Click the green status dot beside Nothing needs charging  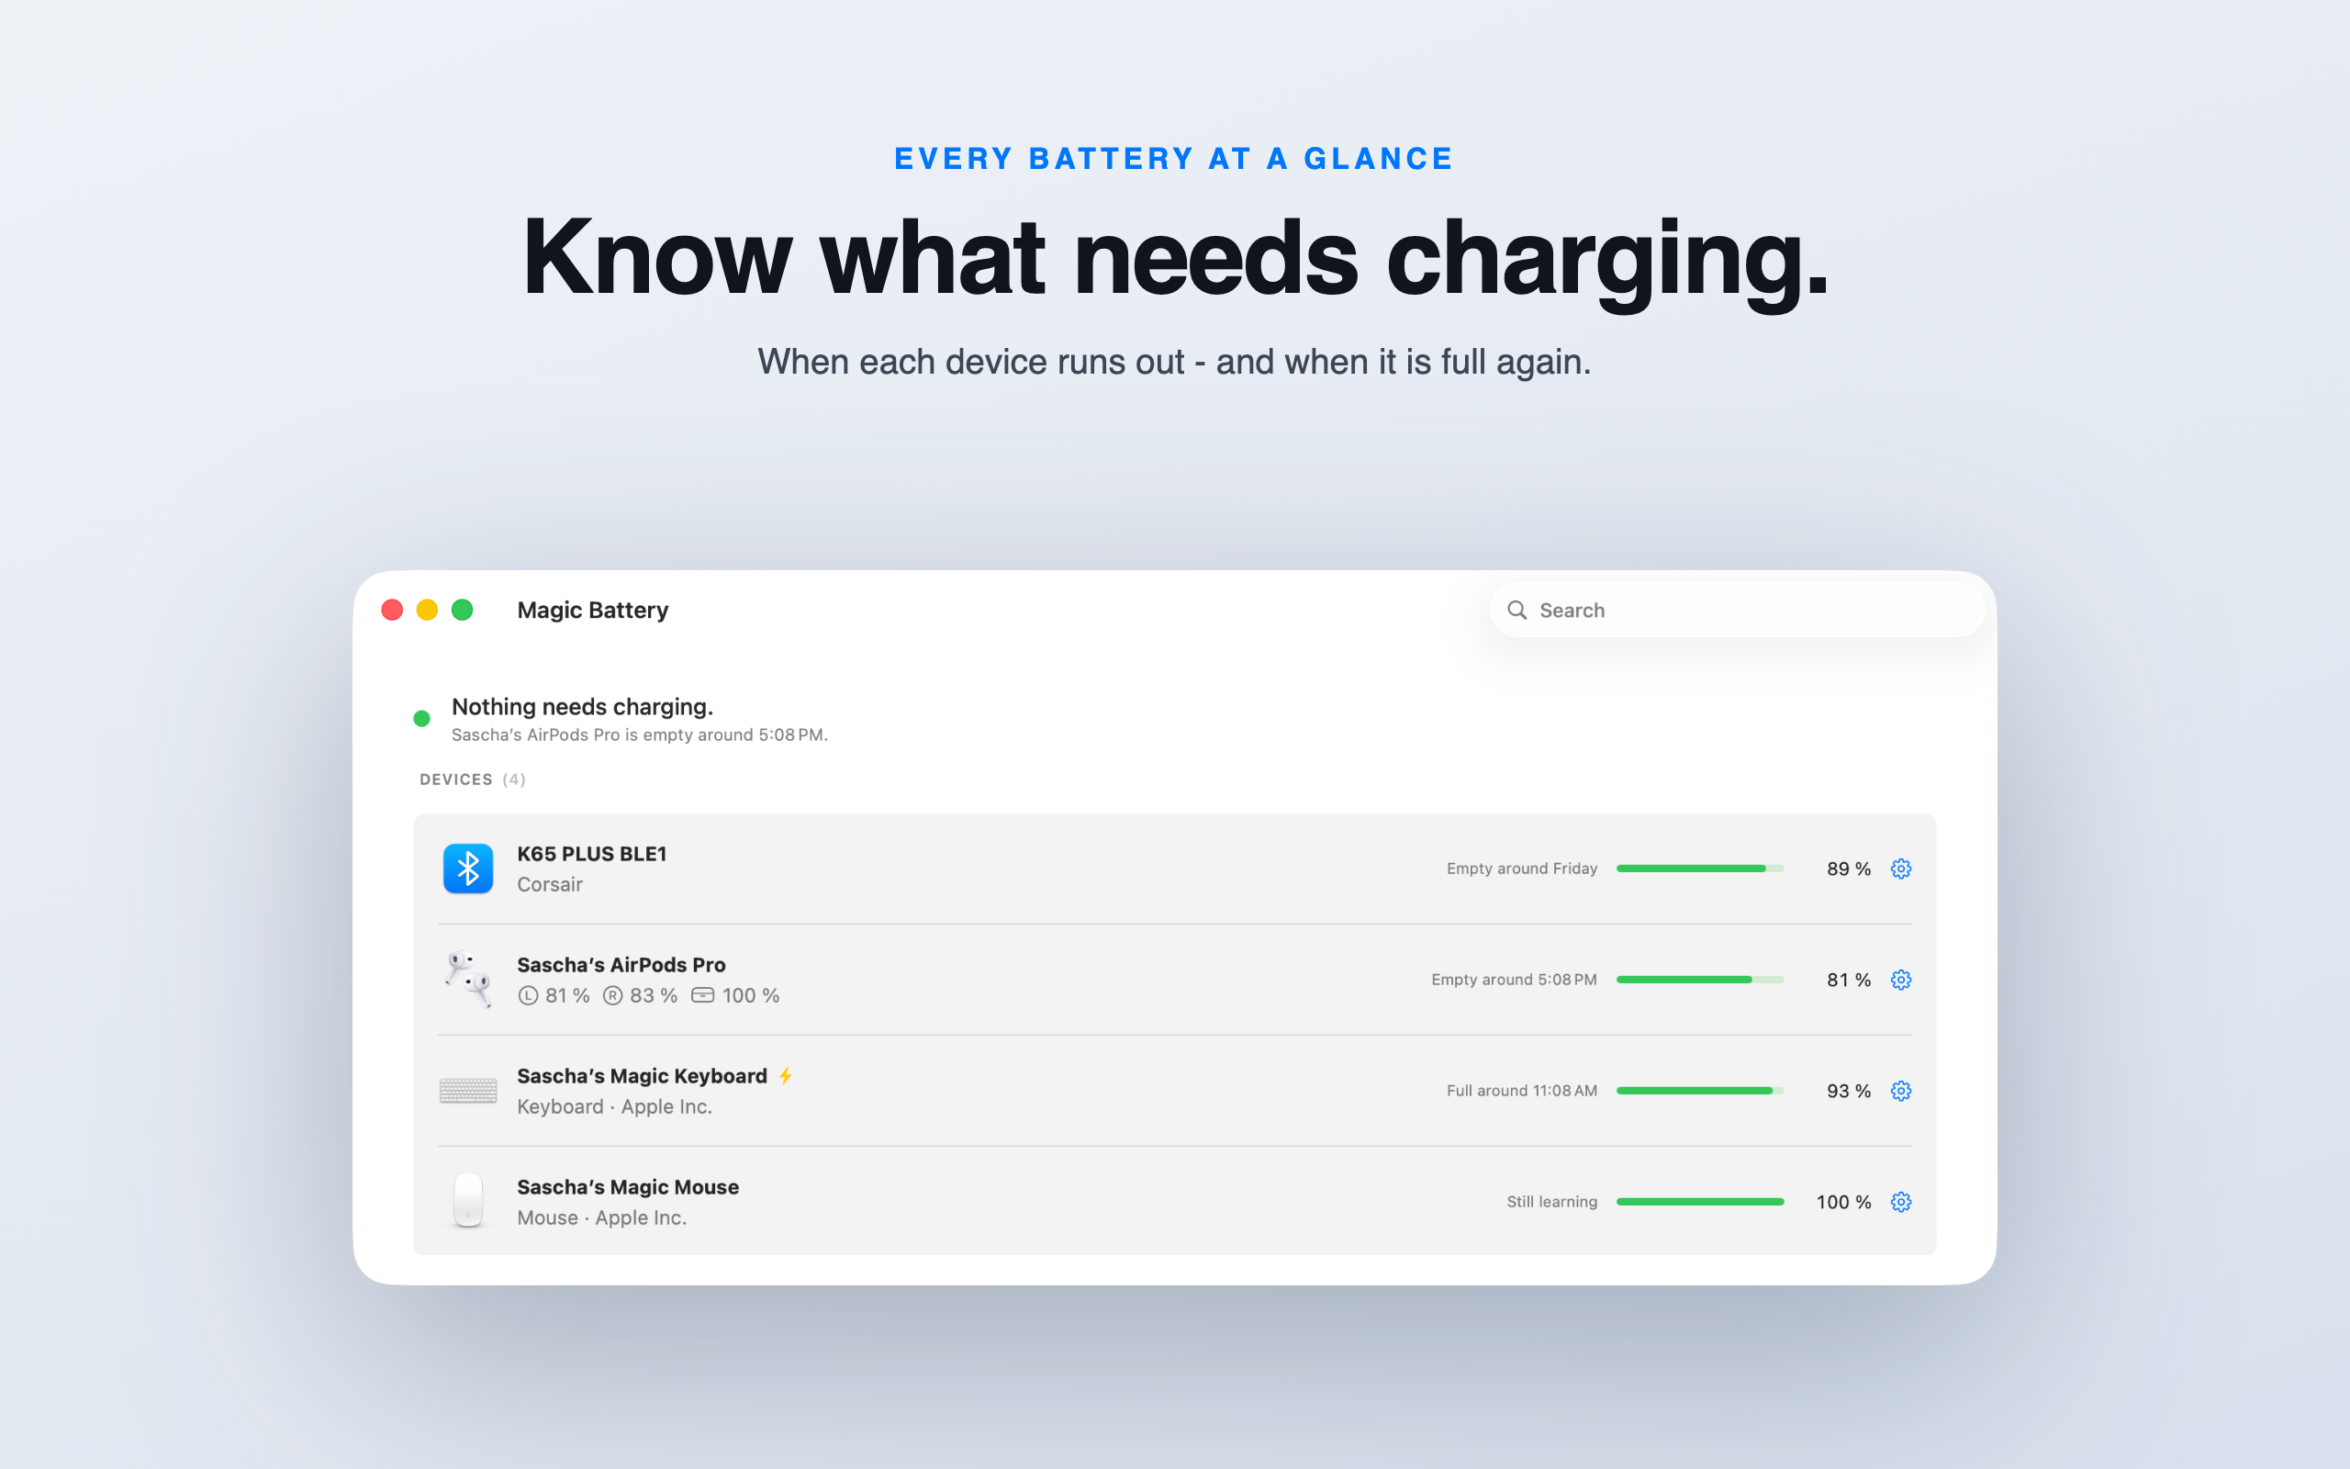tap(421, 719)
